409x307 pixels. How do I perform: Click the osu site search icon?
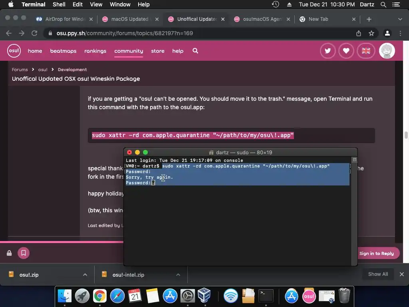pos(195,51)
